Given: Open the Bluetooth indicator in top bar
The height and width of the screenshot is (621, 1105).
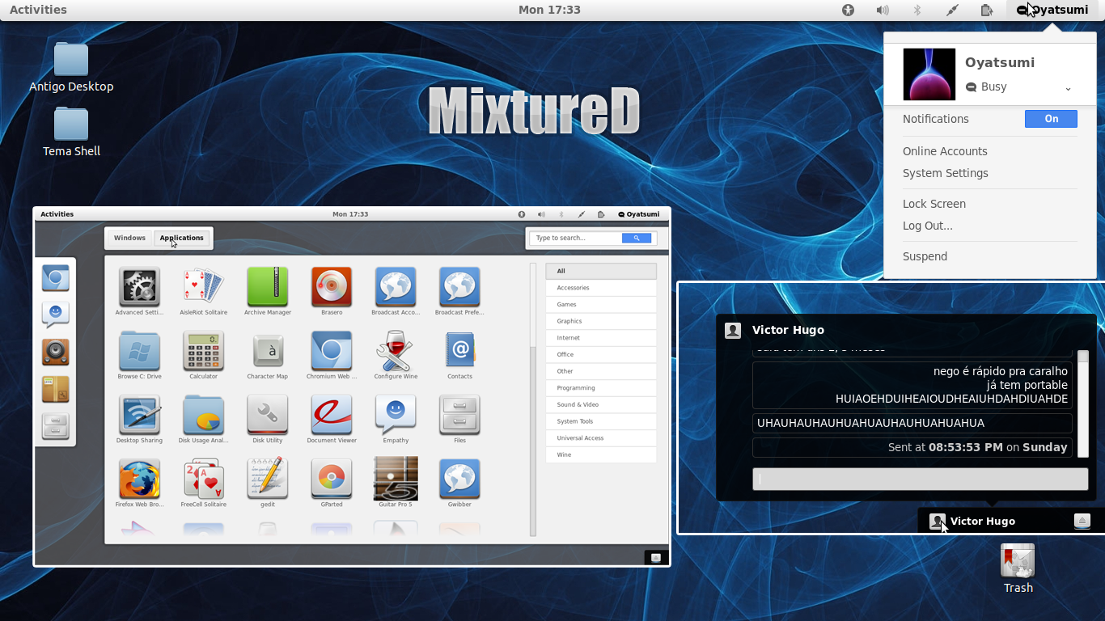Looking at the screenshot, I should click(917, 10).
